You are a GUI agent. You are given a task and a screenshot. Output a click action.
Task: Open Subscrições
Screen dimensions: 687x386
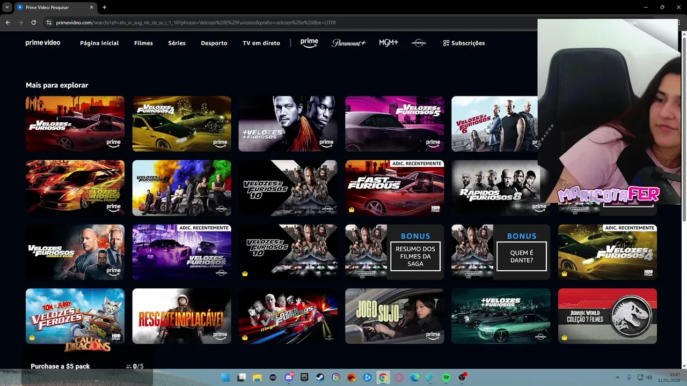point(464,43)
